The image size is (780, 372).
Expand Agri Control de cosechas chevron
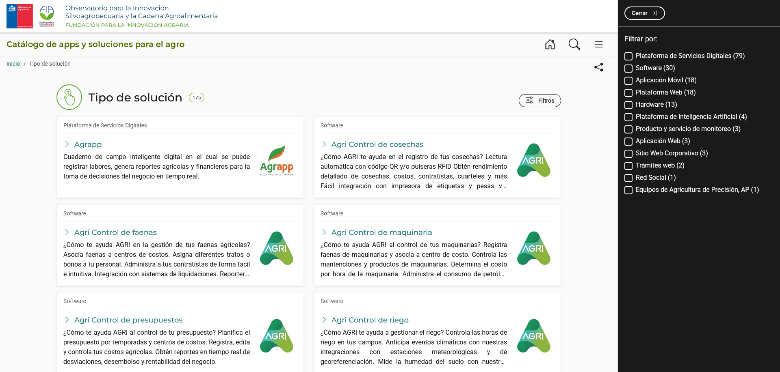click(x=324, y=144)
